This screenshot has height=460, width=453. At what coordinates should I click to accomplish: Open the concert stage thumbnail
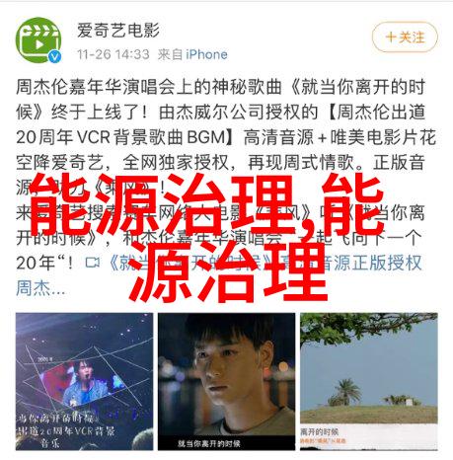pos(84,381)
